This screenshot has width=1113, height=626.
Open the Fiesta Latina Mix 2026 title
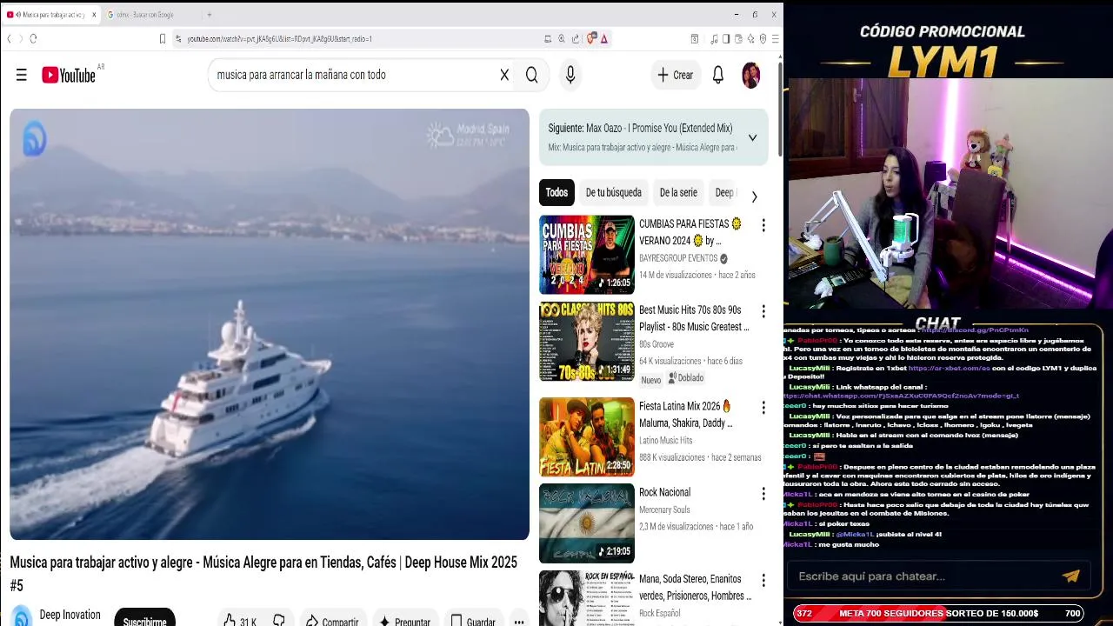[686, 415]
